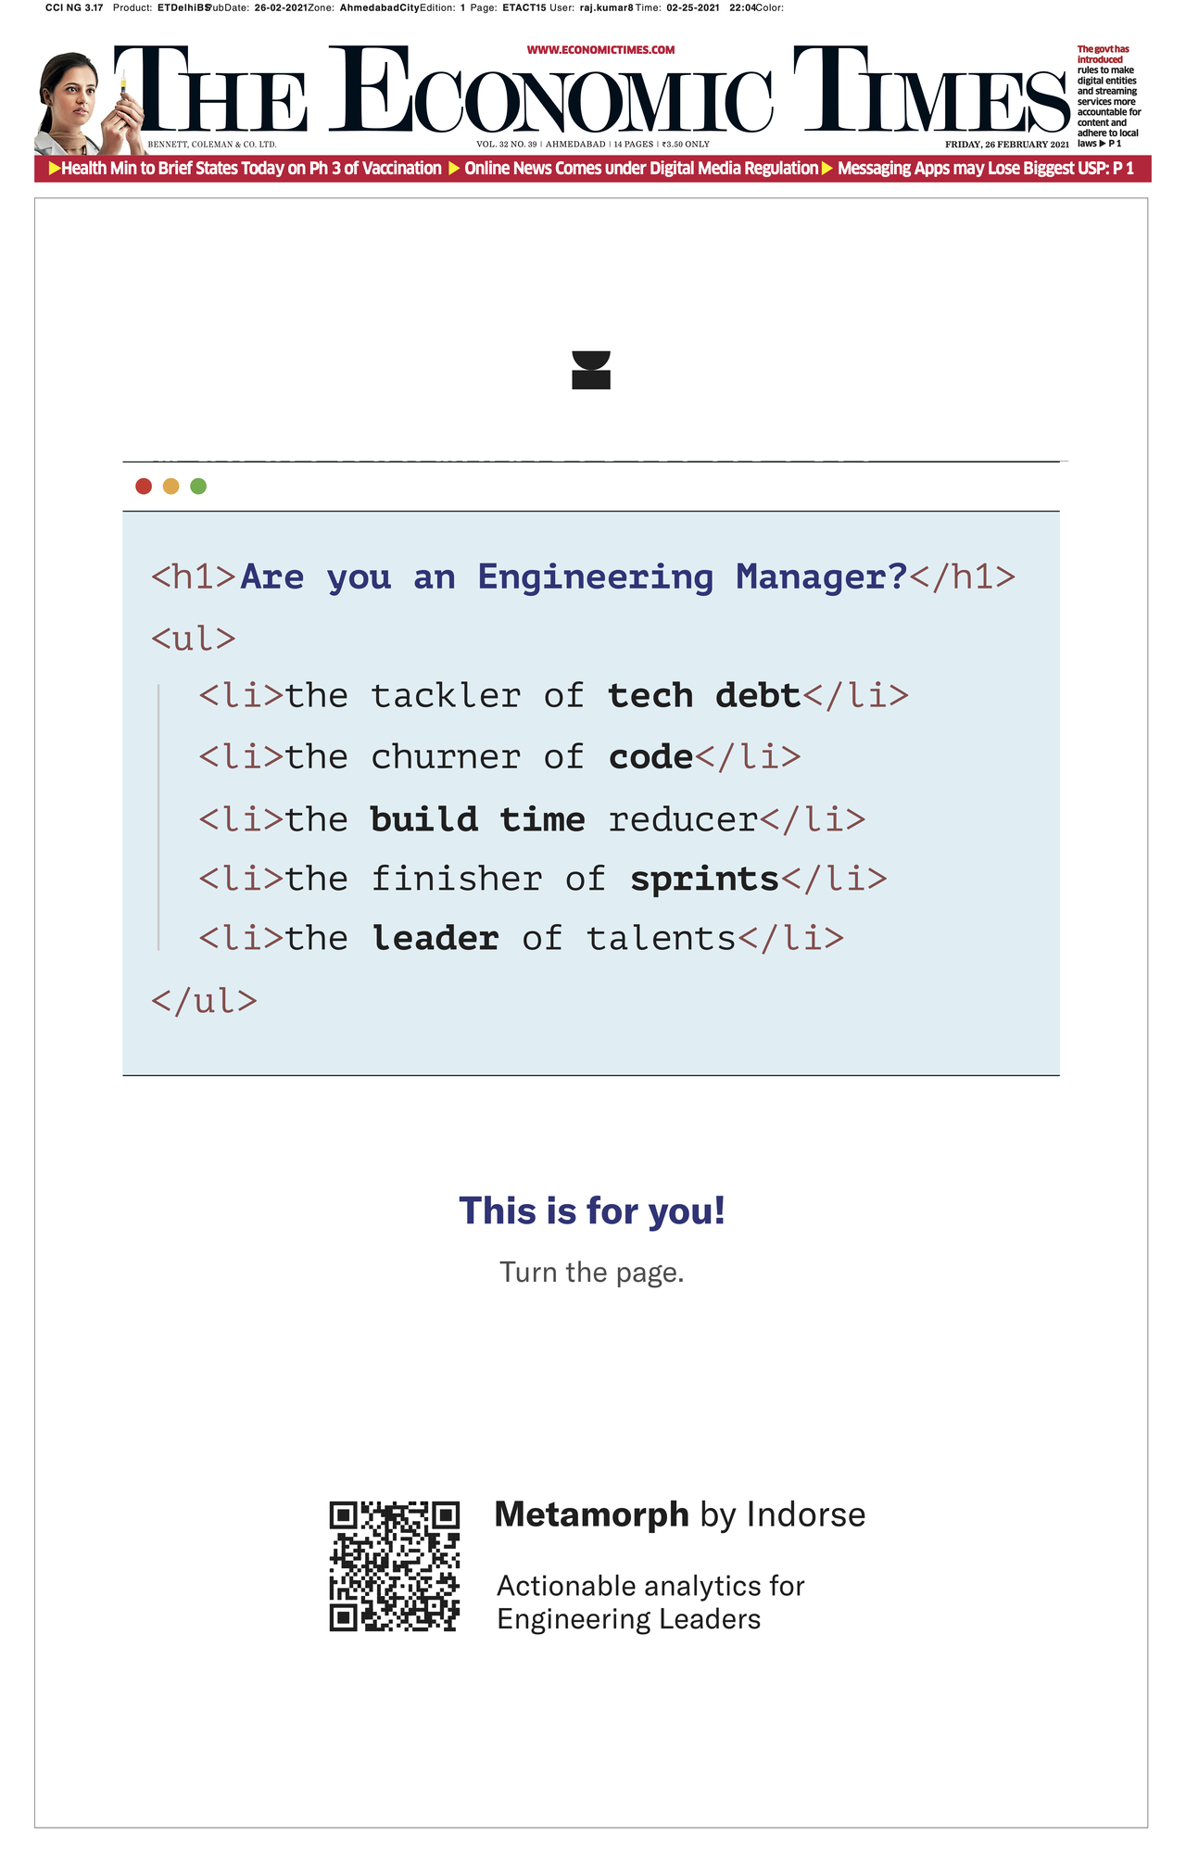
Task: Open Messaging Apps may Lose USP headline
Action: [985, 169]
